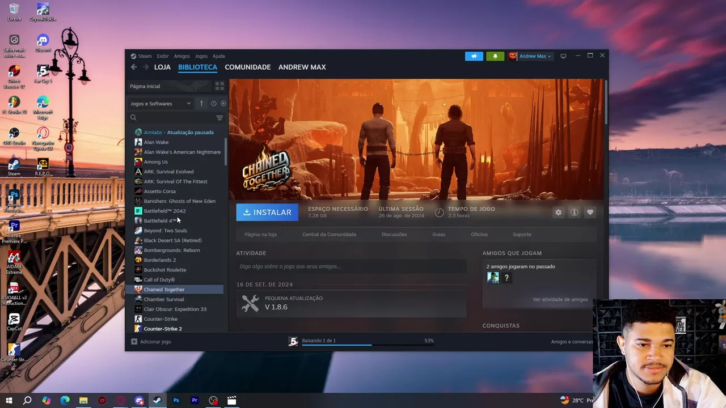Go to the LOJA tab

point(162,67)
